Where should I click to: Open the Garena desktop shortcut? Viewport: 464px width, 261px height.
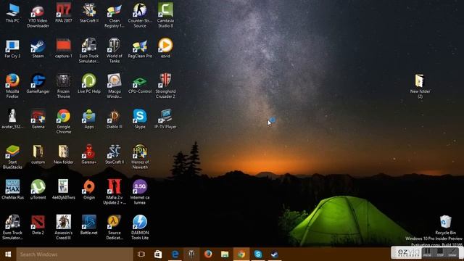[x=38, y=119]
